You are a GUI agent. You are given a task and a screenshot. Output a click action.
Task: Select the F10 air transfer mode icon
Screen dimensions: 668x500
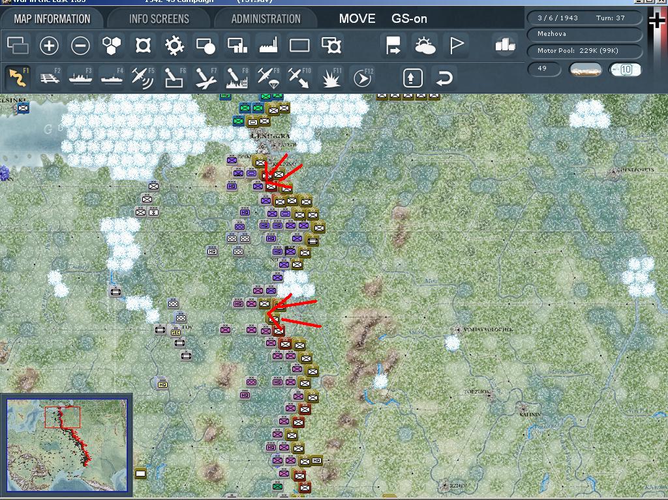point(299,78)
